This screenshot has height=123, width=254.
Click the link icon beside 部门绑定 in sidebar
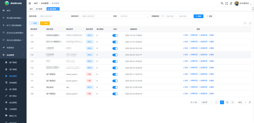click(x=6, y=96)
